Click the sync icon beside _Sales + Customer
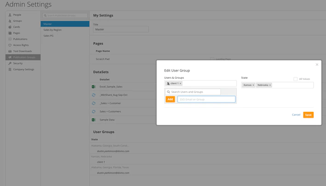326x186 pixels. click(x=93, y=103)
